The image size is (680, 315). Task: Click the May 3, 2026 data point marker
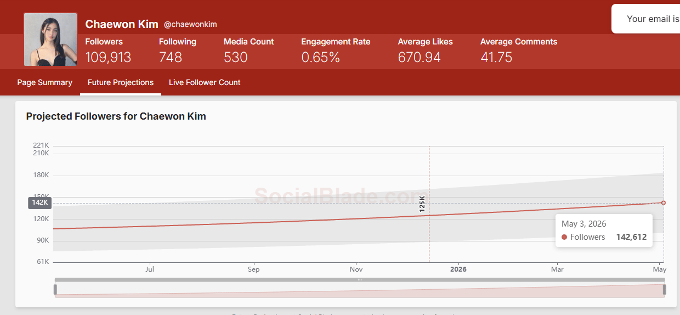click(x=664, y=203)
